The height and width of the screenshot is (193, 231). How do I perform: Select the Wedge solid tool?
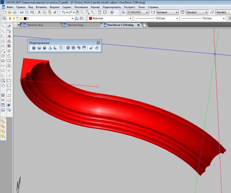(55, 48)
